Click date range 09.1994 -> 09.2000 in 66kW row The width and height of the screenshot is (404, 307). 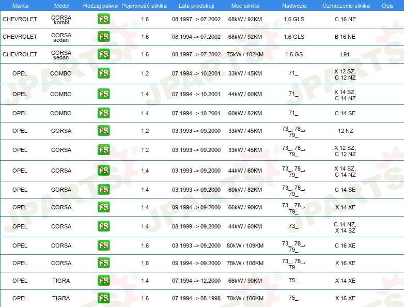click(196, 207)
